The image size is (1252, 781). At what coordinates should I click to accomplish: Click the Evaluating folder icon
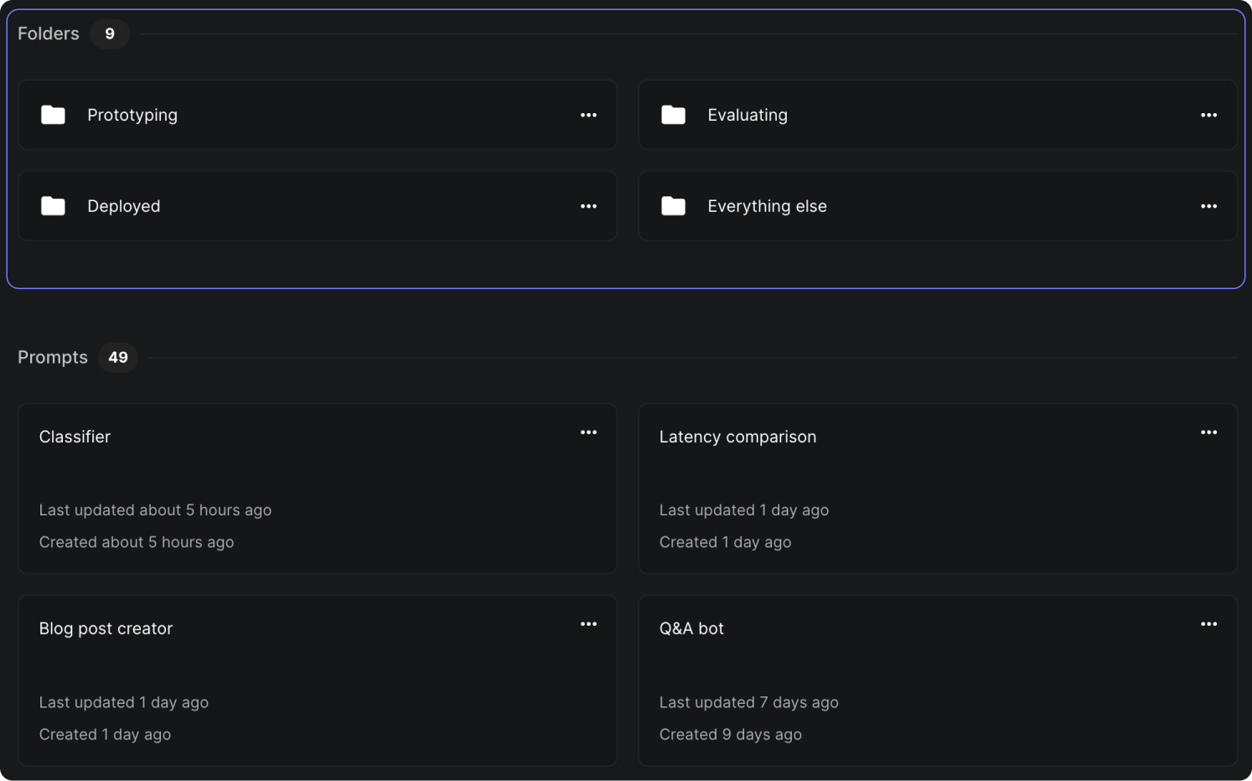673,115
